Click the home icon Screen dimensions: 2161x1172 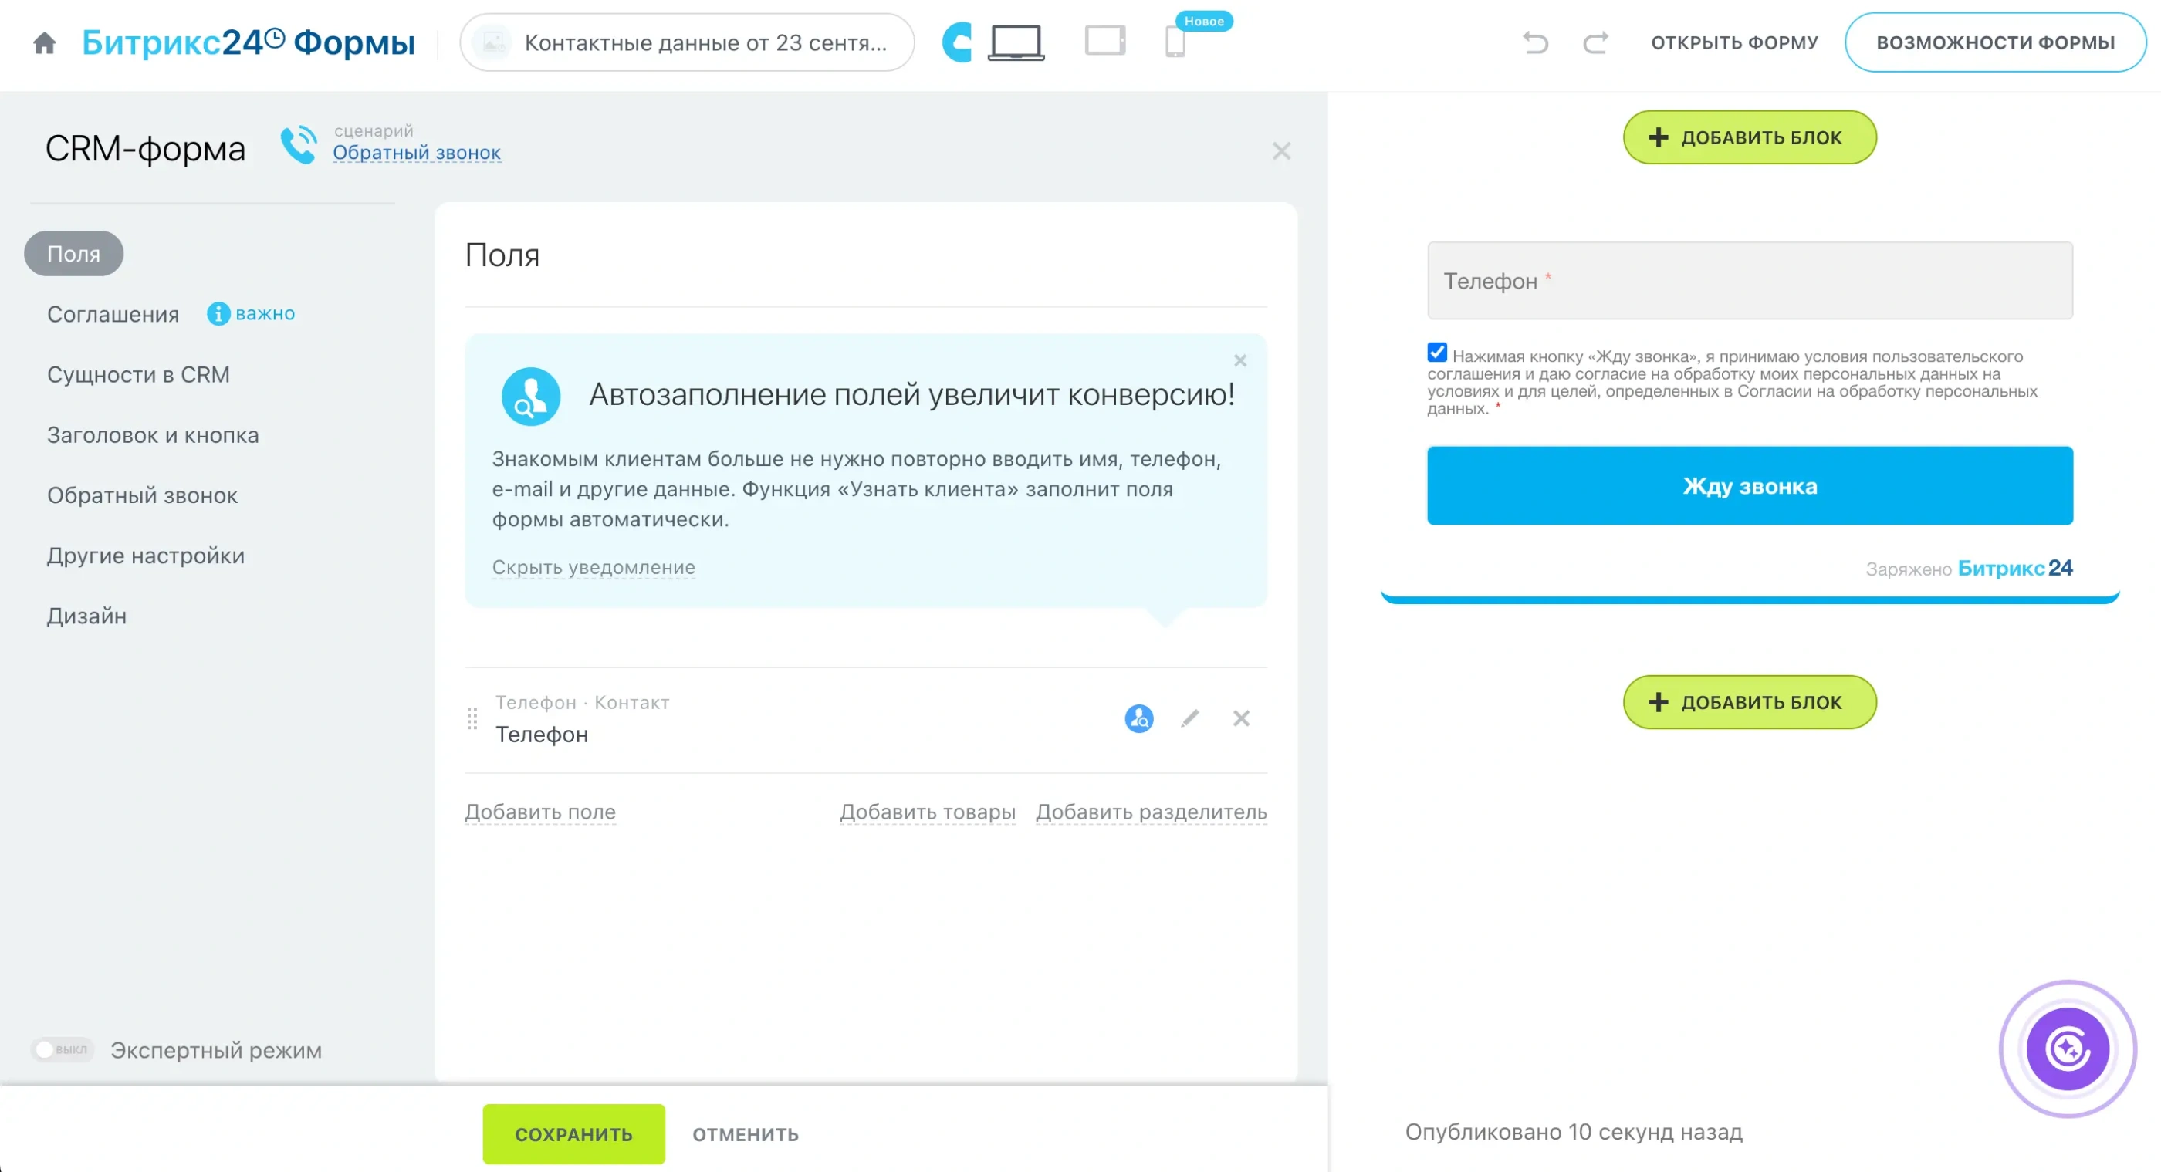click(x=45, y=42)
